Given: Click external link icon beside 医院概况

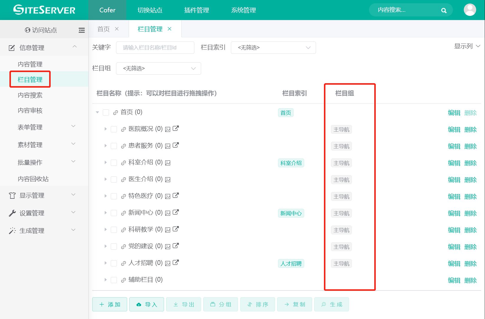Looking at the screenshot, I should (176, 128).
